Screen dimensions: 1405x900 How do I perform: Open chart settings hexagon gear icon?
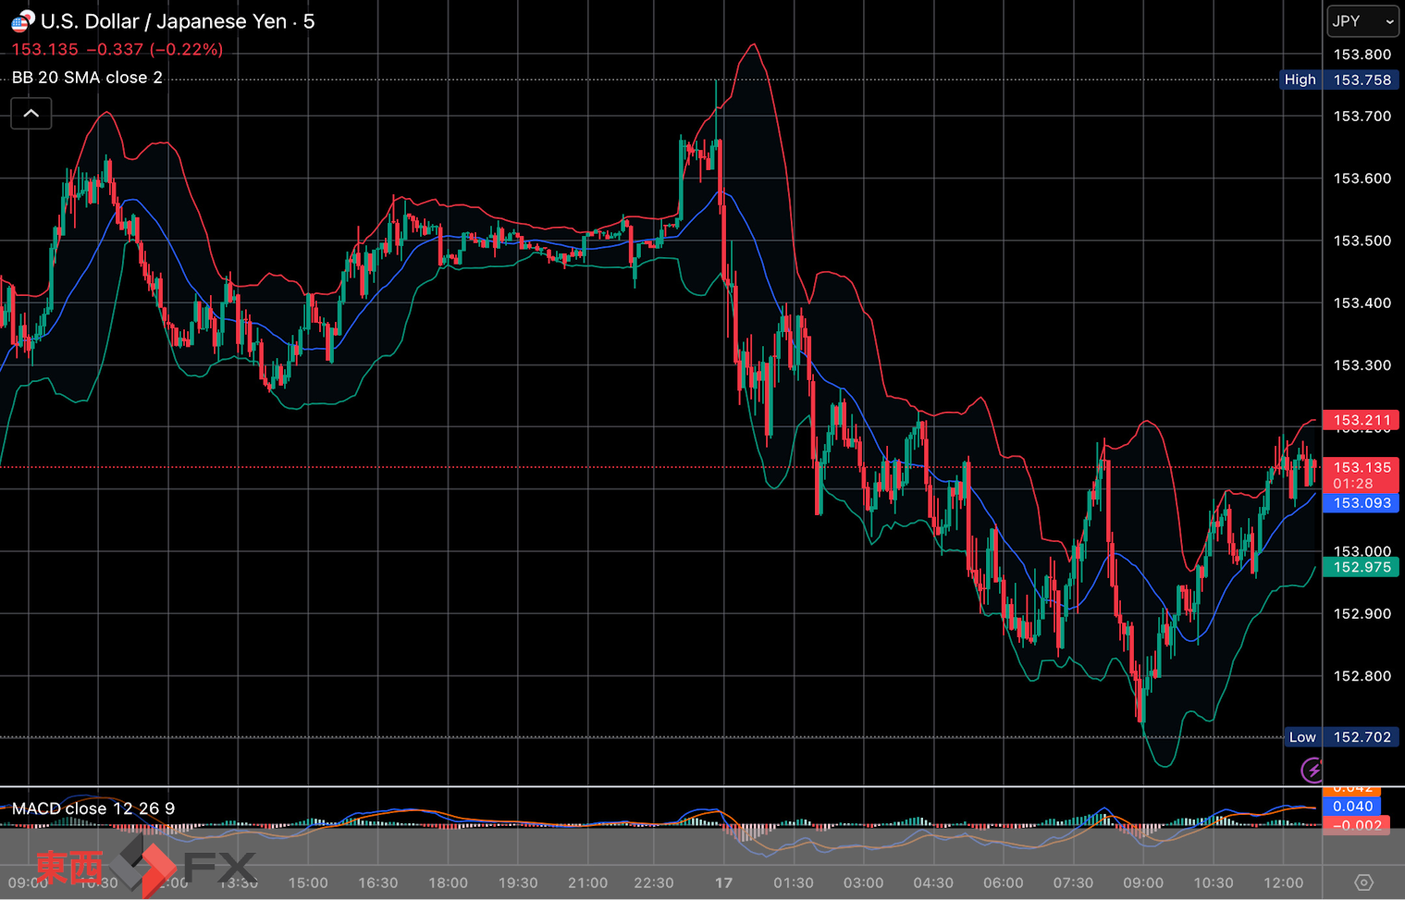1363,882
